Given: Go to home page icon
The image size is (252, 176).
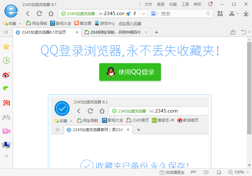Looking at the screenshot, I should (x=51, y=14).
